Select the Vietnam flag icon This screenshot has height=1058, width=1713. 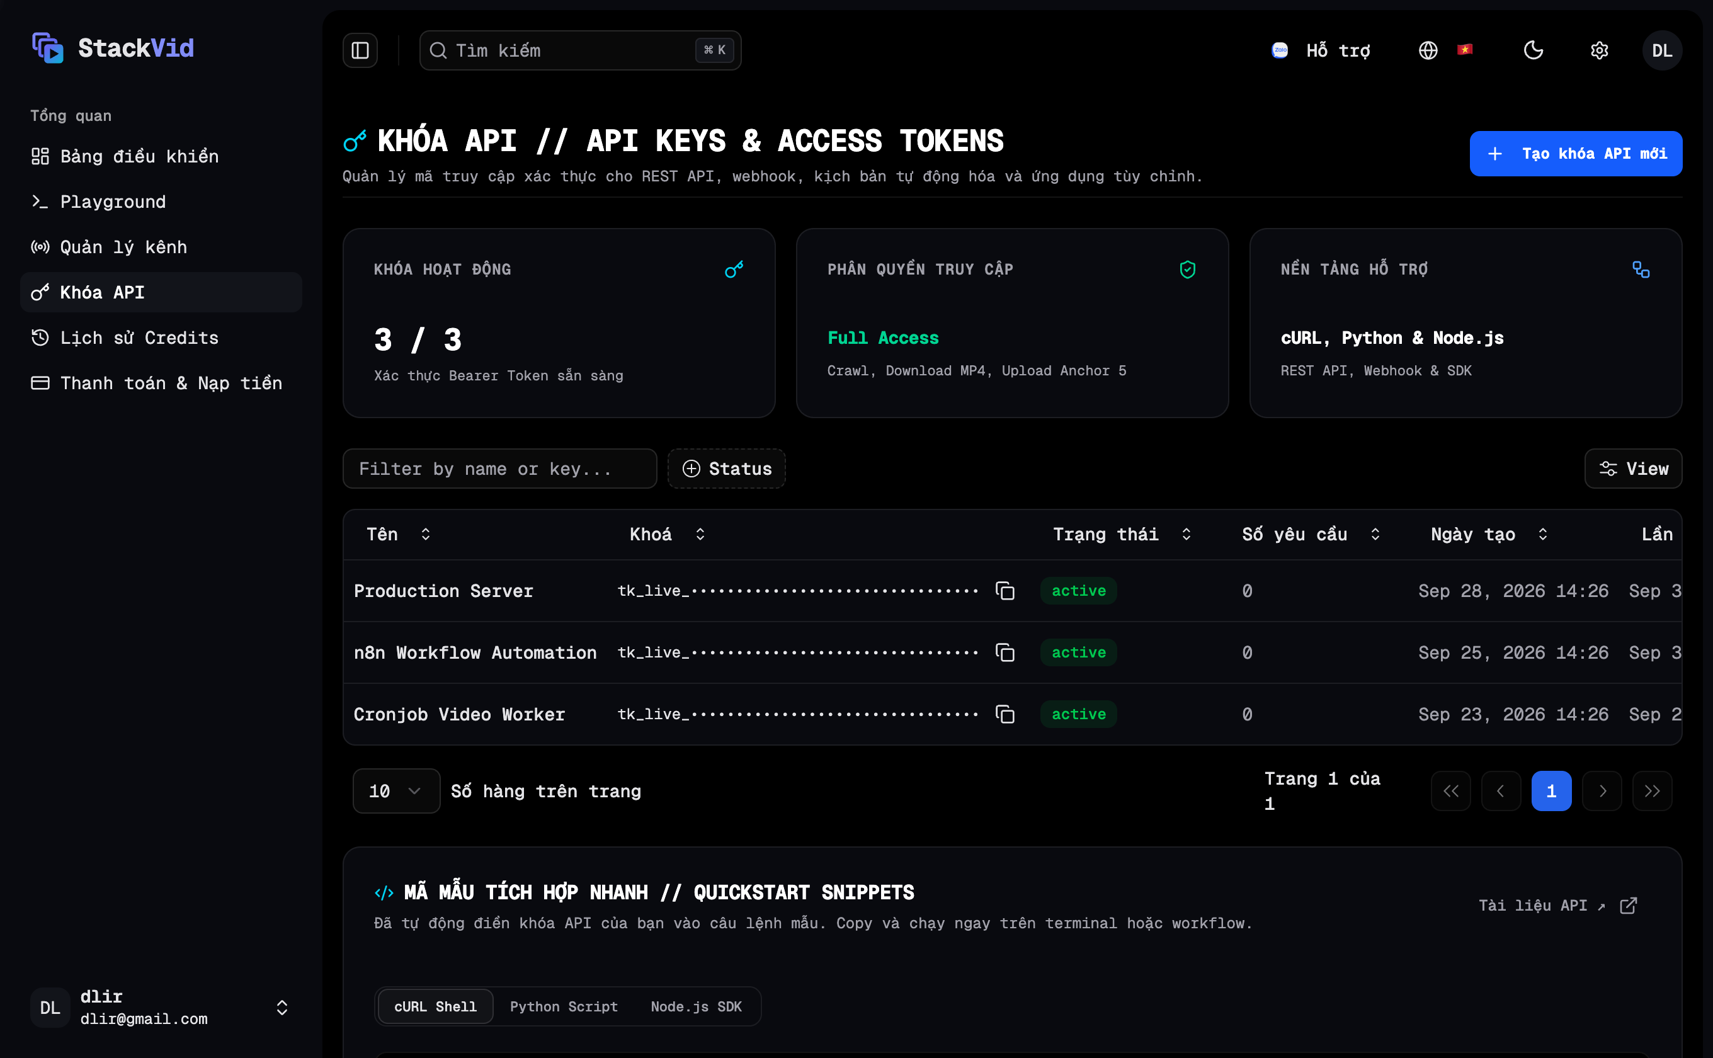pos(1465,50)
